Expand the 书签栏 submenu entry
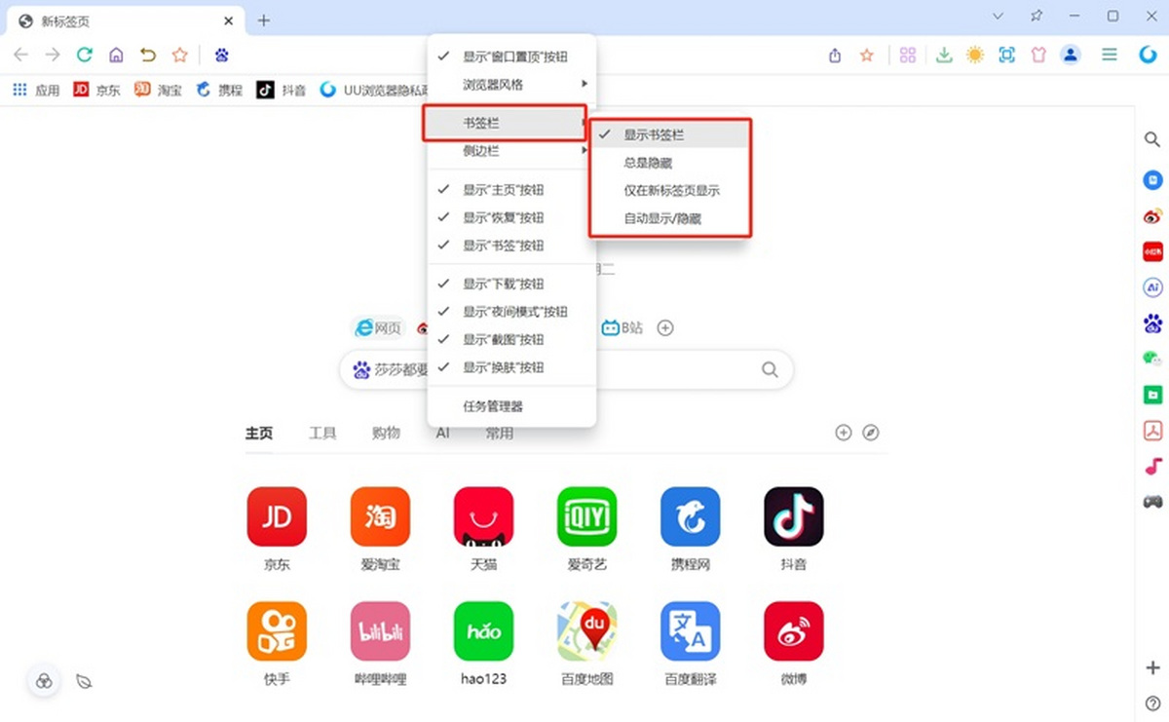 [x=506, y=123]
